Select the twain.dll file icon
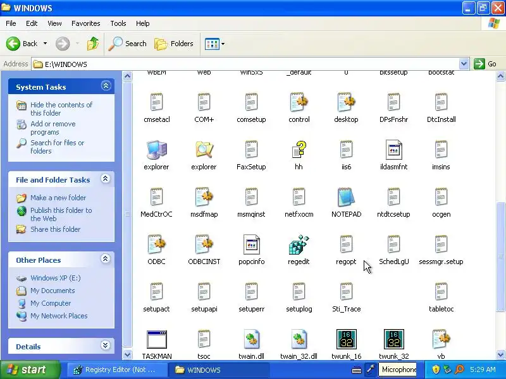The height and width of the screenshot is (379, 506). (x=251, y=339)
